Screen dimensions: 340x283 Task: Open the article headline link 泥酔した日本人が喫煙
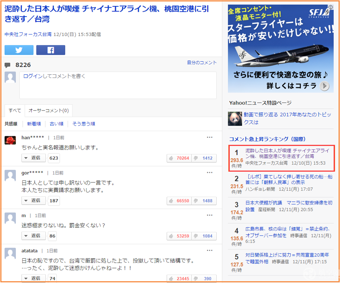click(x=107, y=14)
